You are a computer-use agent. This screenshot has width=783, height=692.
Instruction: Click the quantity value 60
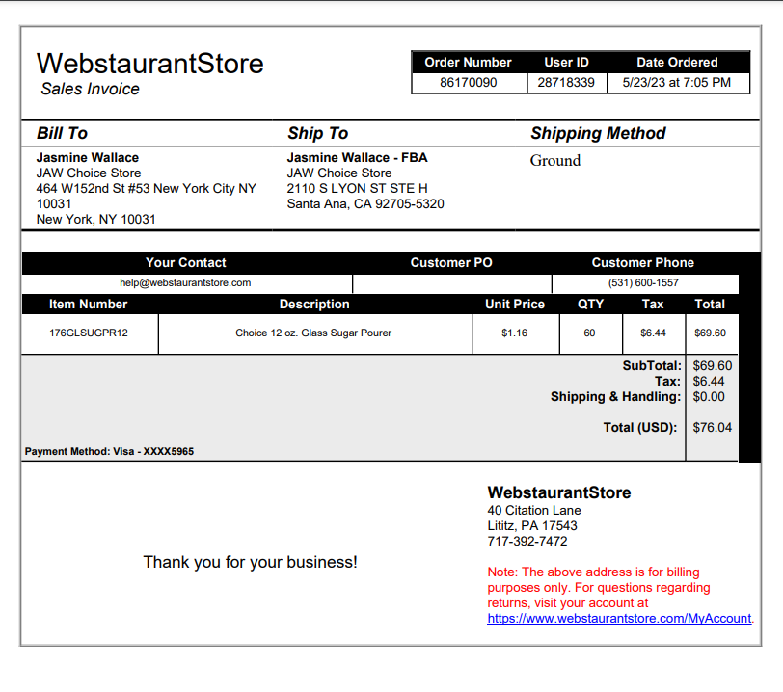click(589, 333)
